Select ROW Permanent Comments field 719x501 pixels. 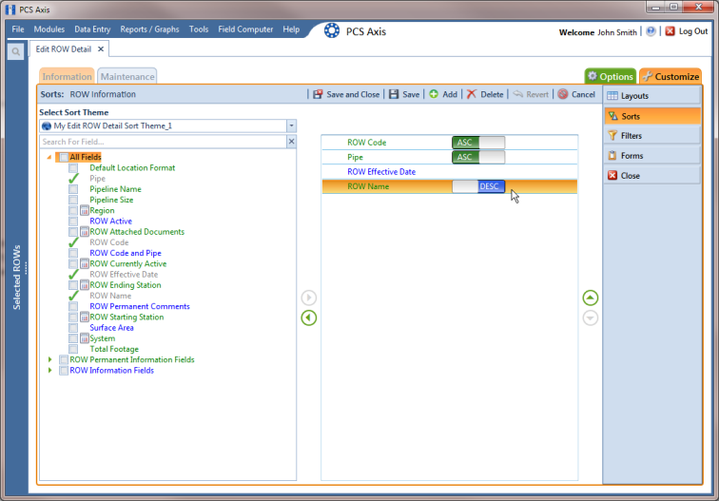(140, 307)
